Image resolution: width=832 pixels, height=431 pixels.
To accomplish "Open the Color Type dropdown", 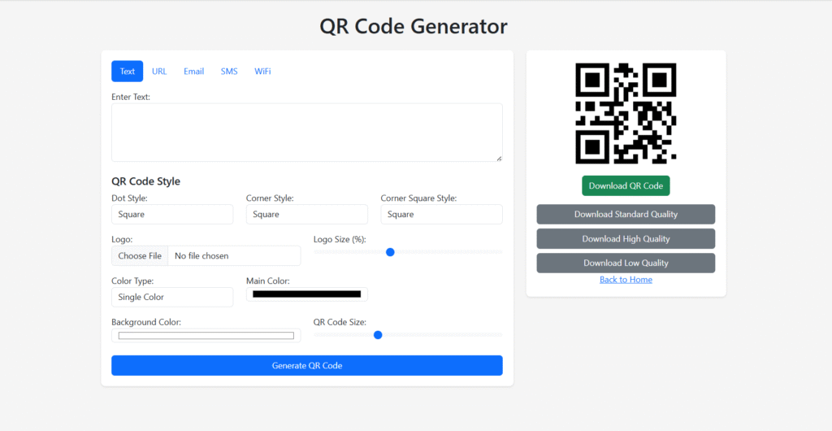I will (172, 298).
